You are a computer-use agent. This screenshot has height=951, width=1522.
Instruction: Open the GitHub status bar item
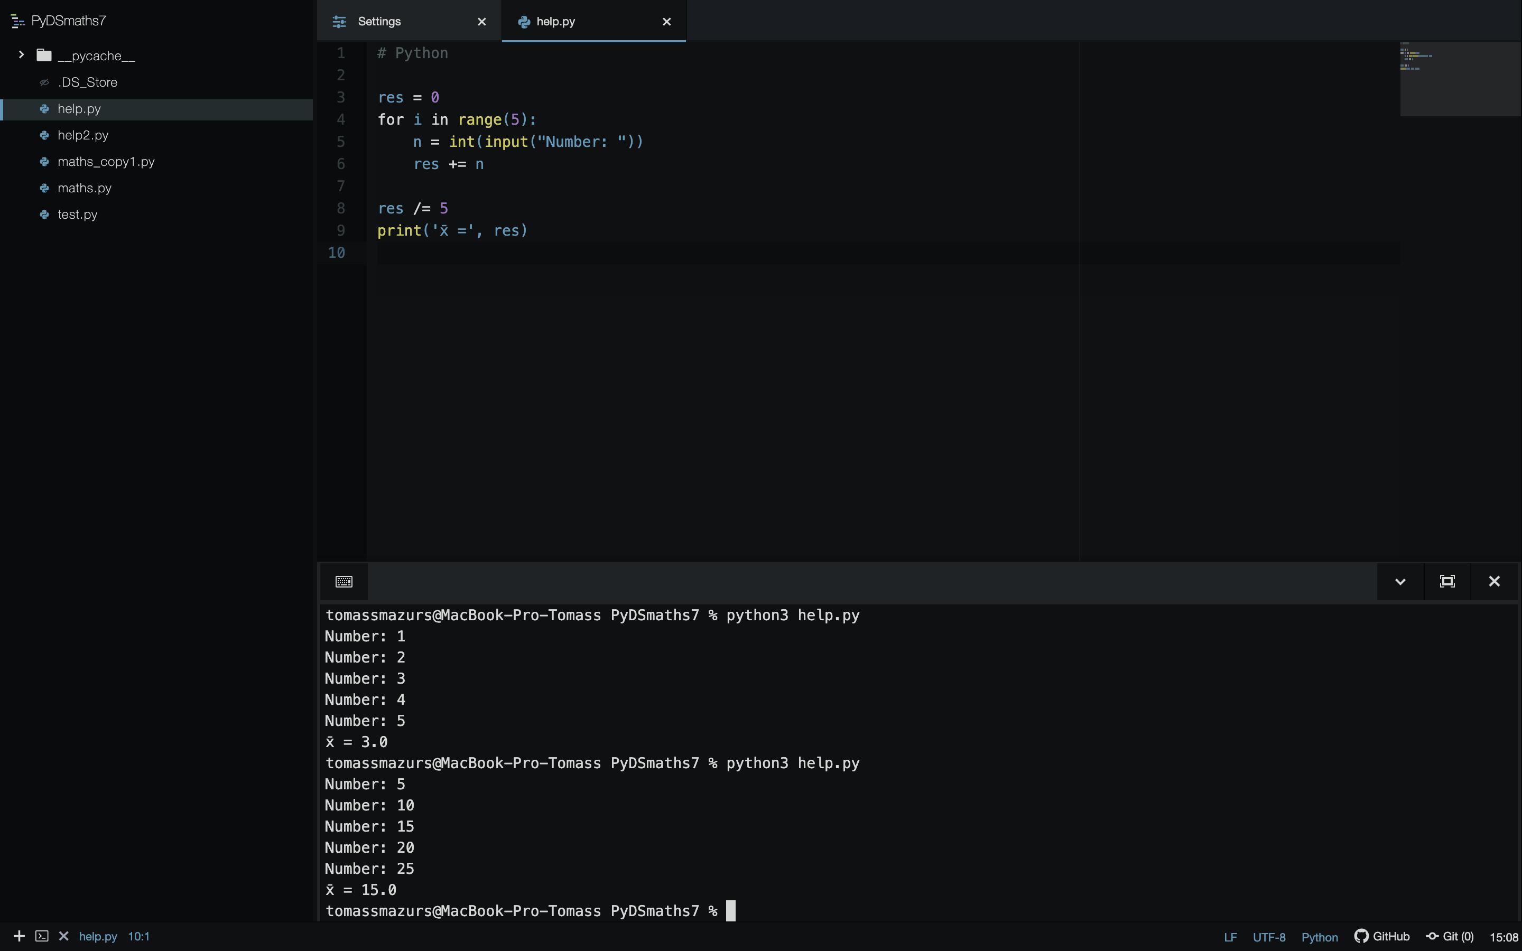click(x=1382, y=936)
